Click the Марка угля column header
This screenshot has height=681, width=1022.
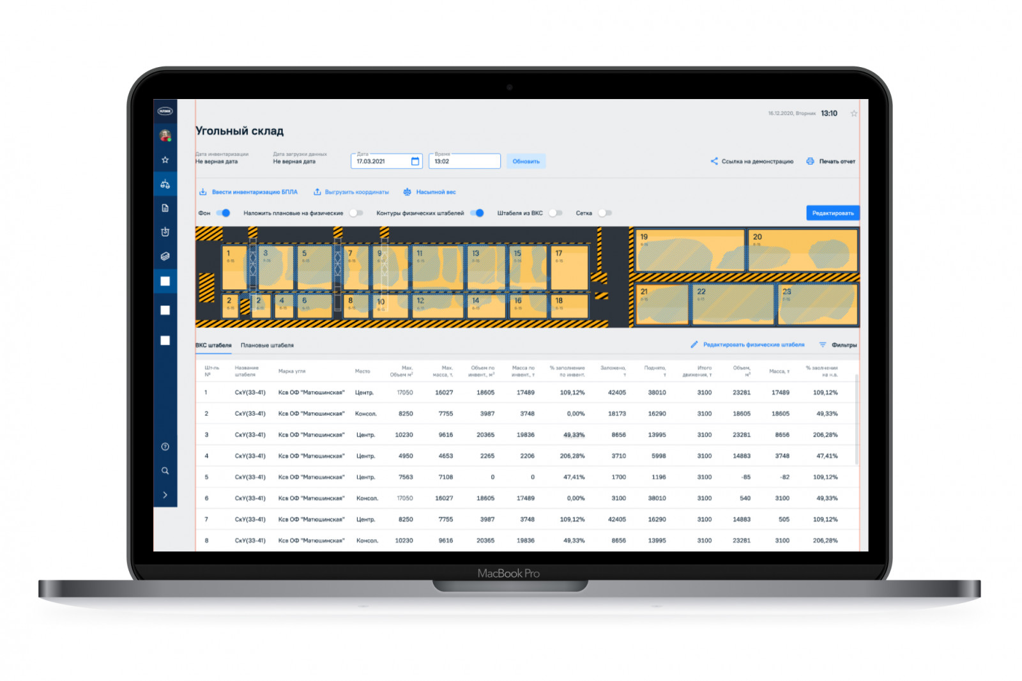(292, 371)
